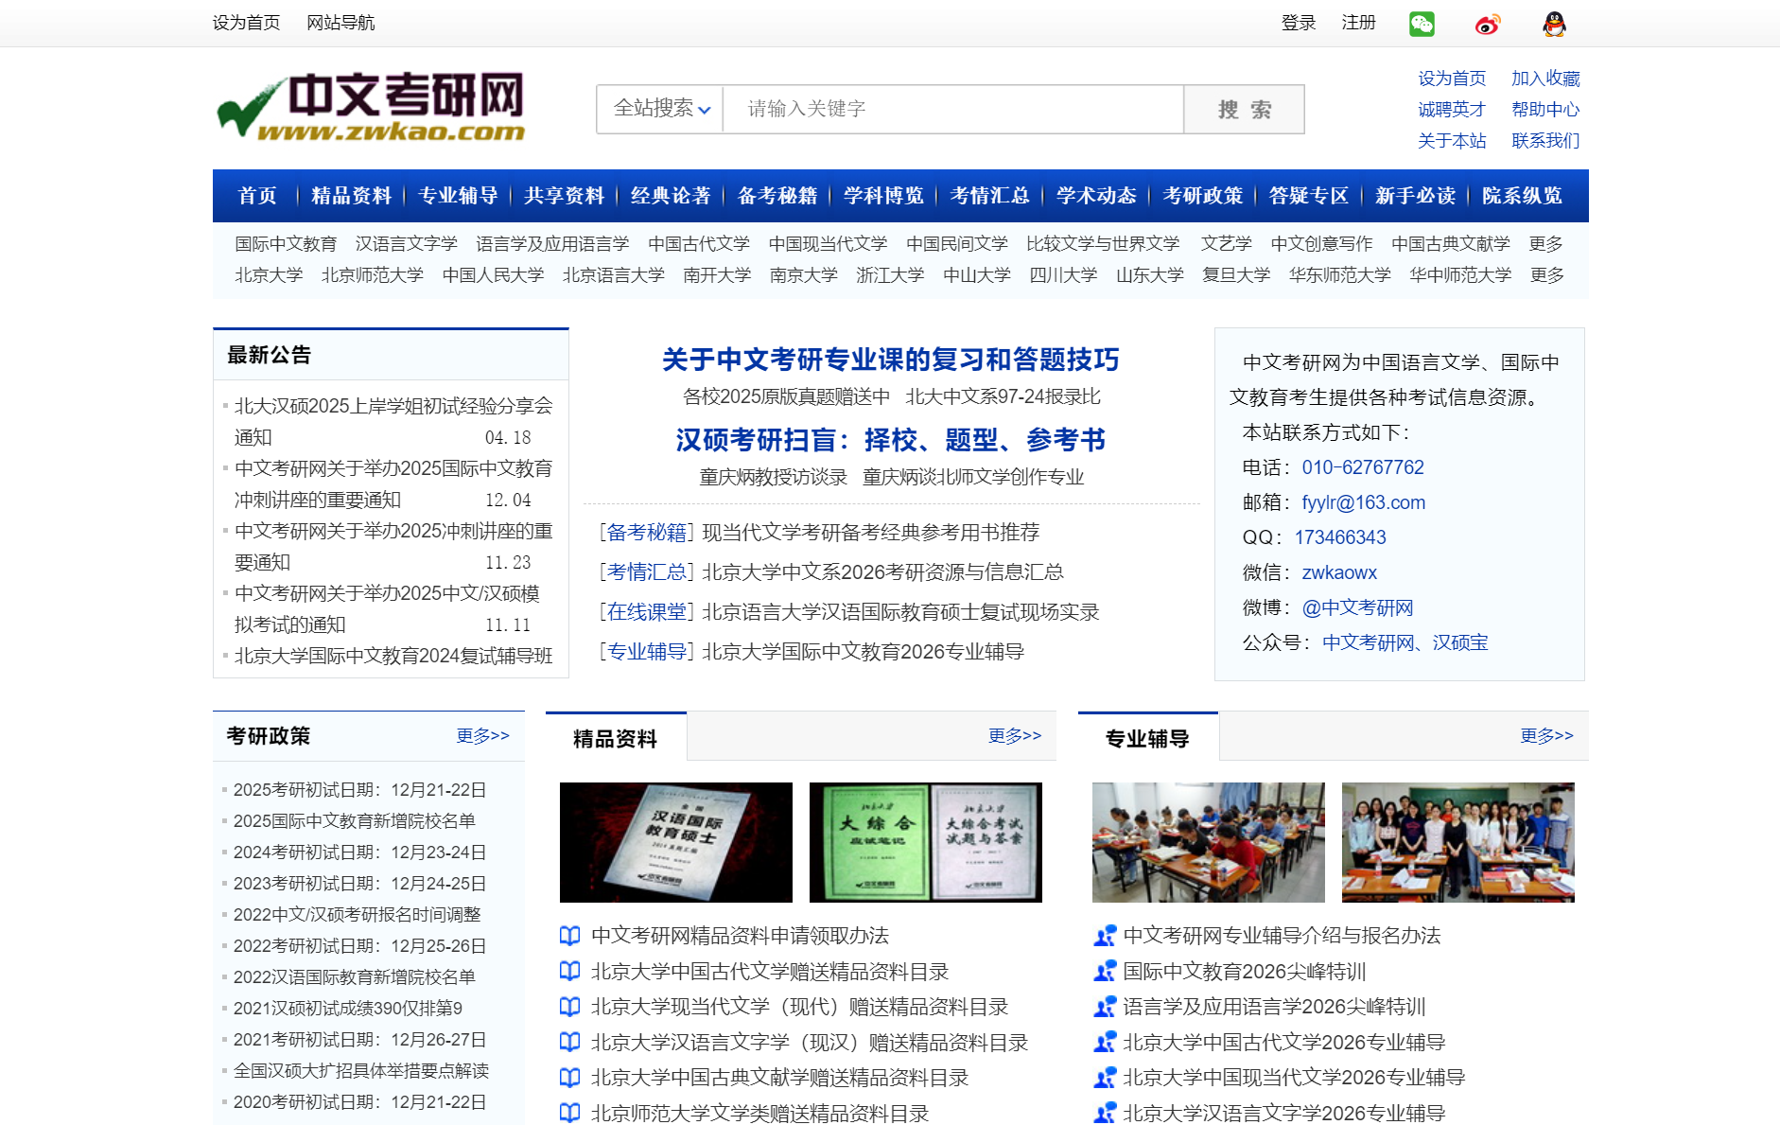The image size is (1780, 1125).
Task: Expand 更多>> in 精品资料 panel
Action: [x=1014, y=735]
